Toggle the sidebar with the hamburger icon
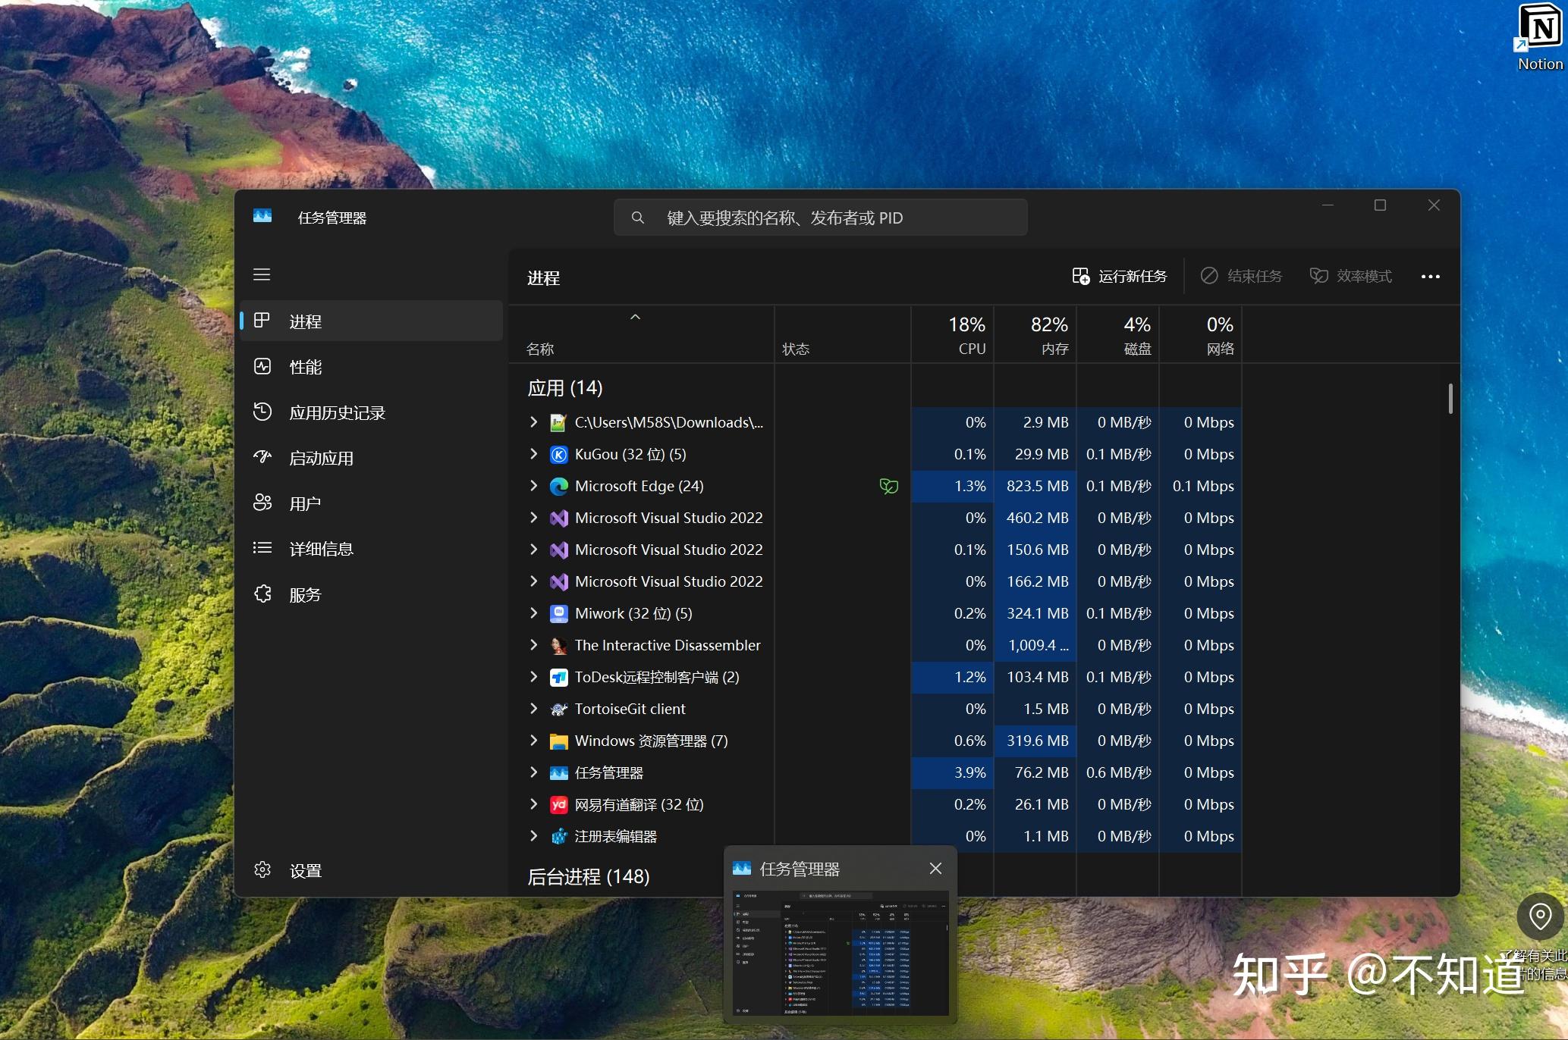The height and width of the screenshot is (1040, 1568). 262,274
